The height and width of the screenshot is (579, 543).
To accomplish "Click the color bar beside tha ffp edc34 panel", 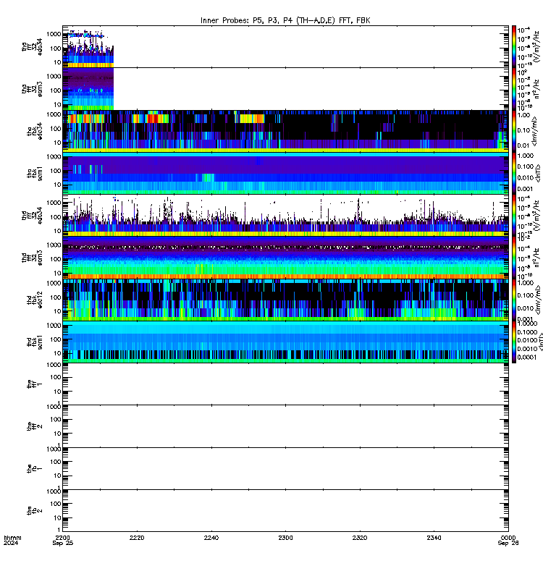I will 514,46.
